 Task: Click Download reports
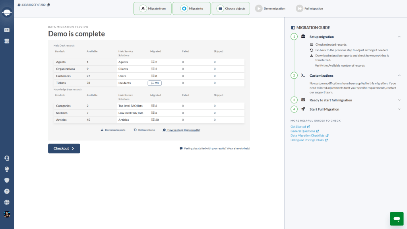113,130
